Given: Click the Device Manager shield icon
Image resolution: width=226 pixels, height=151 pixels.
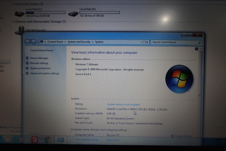Looking at the screenshot, I should 27,58.
